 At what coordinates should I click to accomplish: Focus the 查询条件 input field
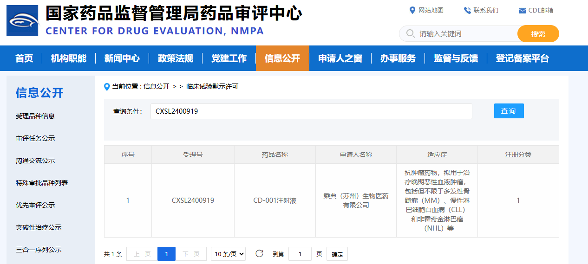coord(311,111)
